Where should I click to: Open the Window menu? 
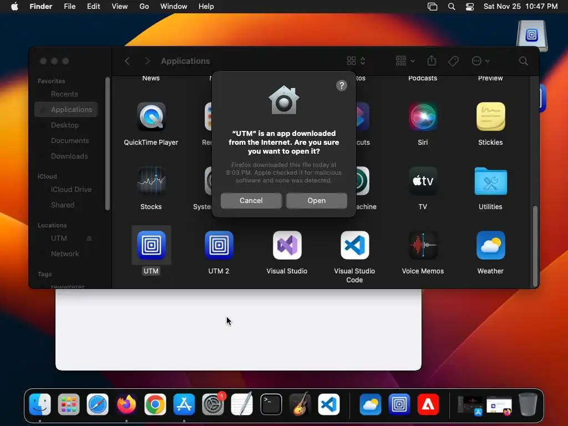[x=174, y=7]
